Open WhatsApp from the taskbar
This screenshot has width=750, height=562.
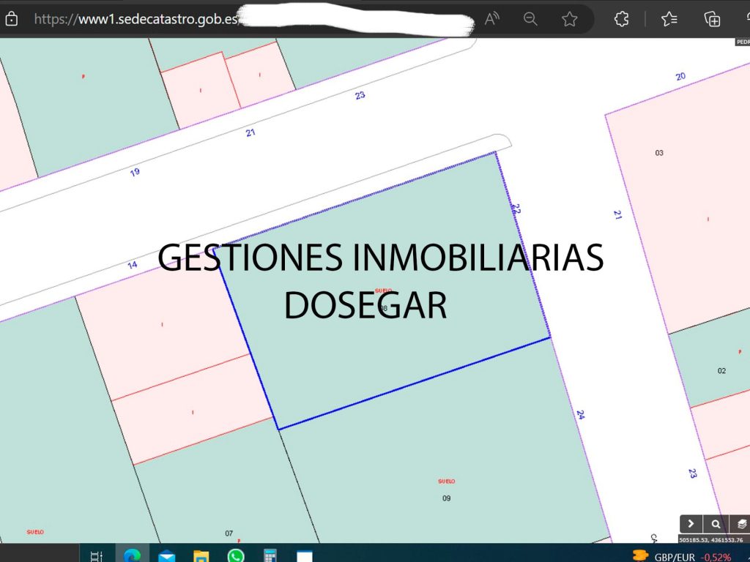(x=236, y=556)
